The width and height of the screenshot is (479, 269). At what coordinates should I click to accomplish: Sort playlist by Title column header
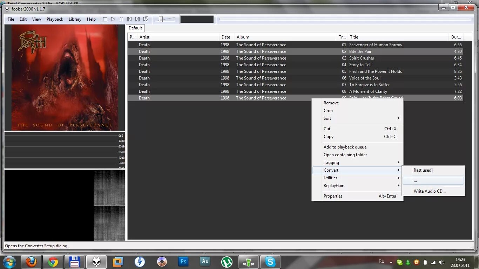tap(398, 37)
